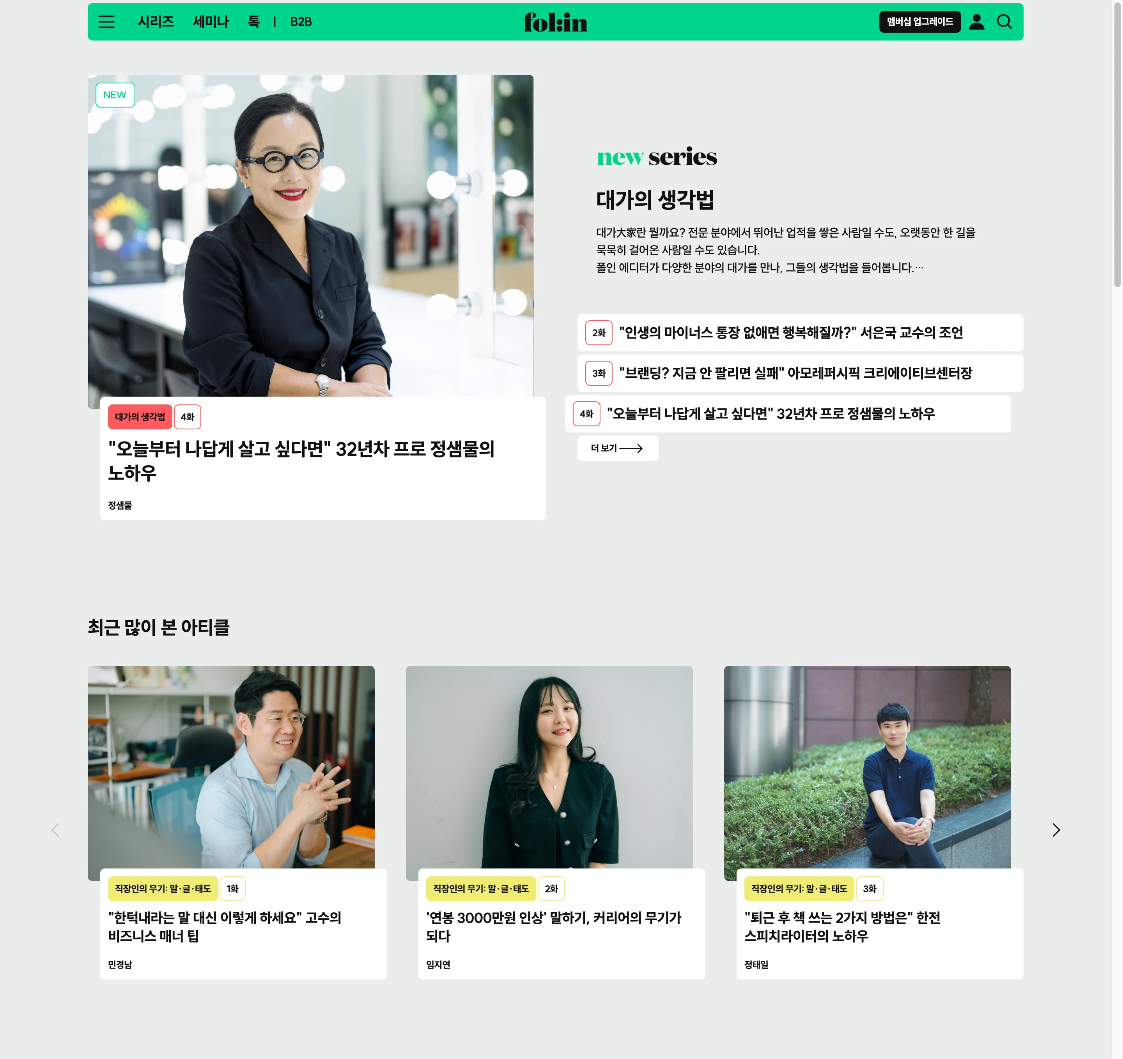Advance carousel with right arrow
The width and height of the screenshot is (1123, 1059).
pyautogui.click(x=1056, y=830)
